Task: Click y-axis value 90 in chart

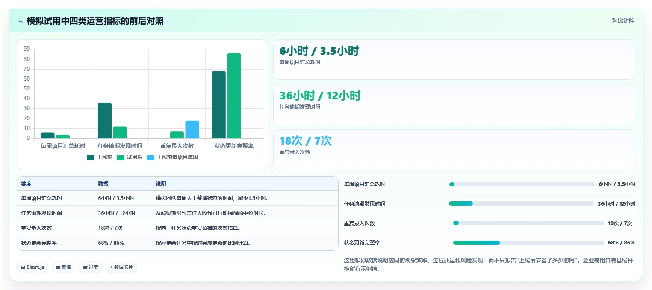Action: coord(27,49)
